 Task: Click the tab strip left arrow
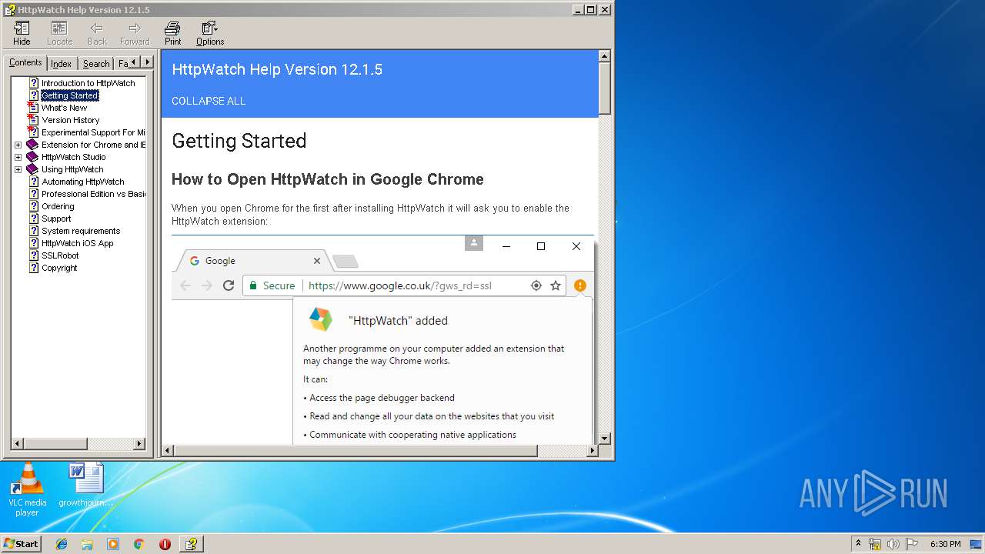[x=134, y=62]
